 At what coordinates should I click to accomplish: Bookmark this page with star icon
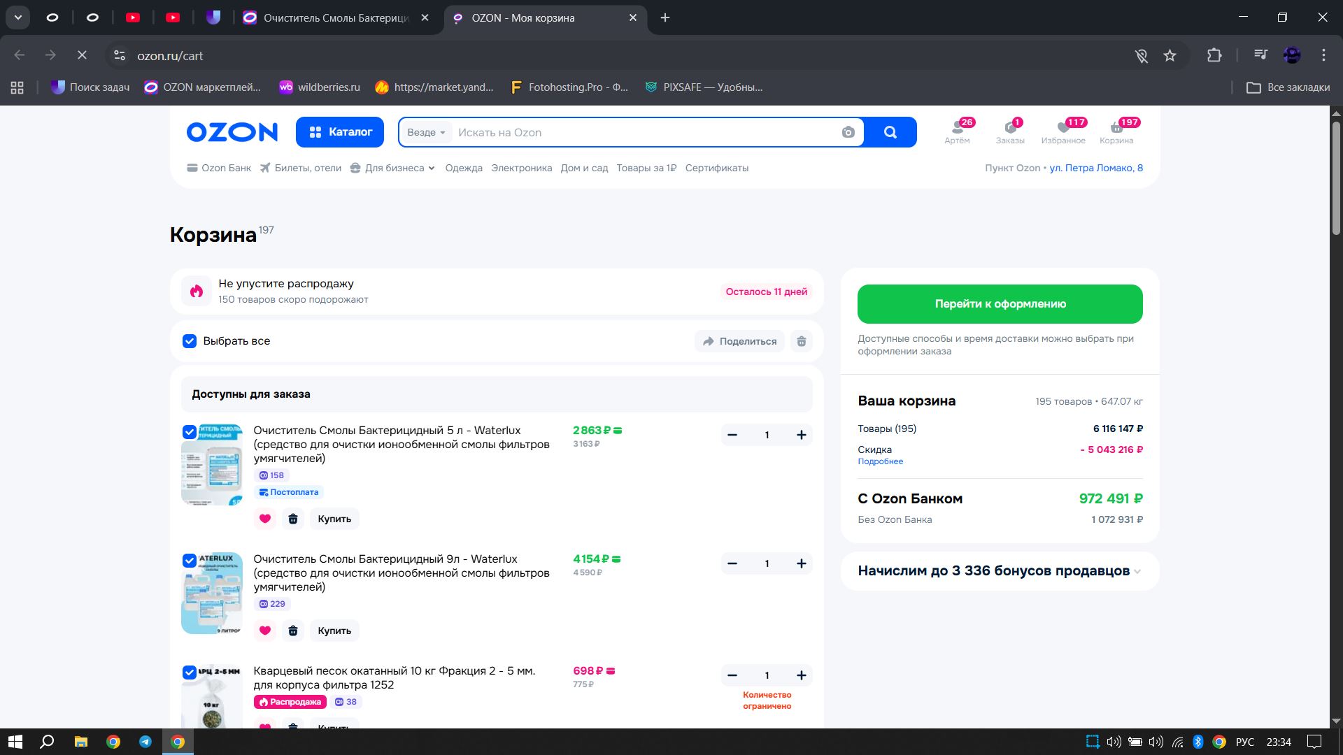point(1170,56)
